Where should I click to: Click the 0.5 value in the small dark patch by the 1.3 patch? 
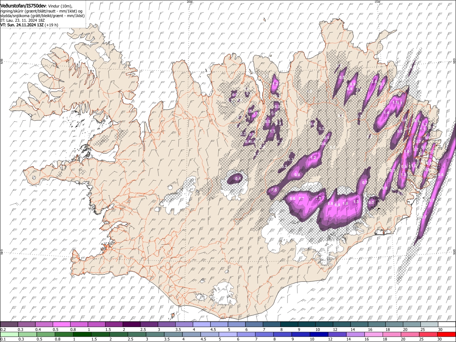[x=371, y=202]
